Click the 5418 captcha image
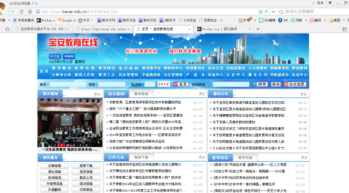Image resolution: width=349 pixels, height=193 pixels. [164, 84]
